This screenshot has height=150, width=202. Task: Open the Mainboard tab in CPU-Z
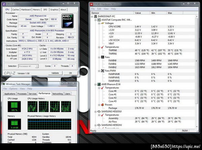pos(26,10)
